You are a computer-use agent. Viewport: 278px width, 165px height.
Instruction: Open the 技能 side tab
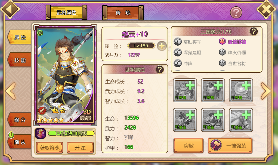tap(20, 60)
